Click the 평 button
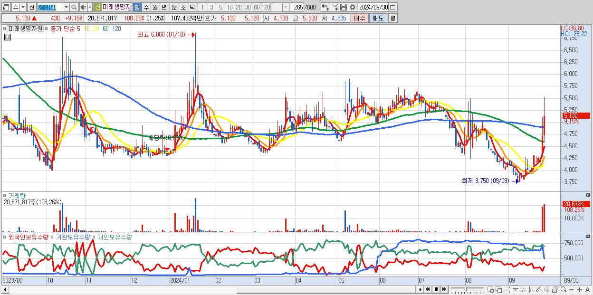593x295 pixels. tap(392, 18)
